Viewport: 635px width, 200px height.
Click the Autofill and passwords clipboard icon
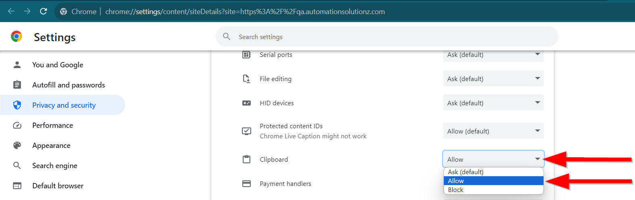click(x=17, y=85)
